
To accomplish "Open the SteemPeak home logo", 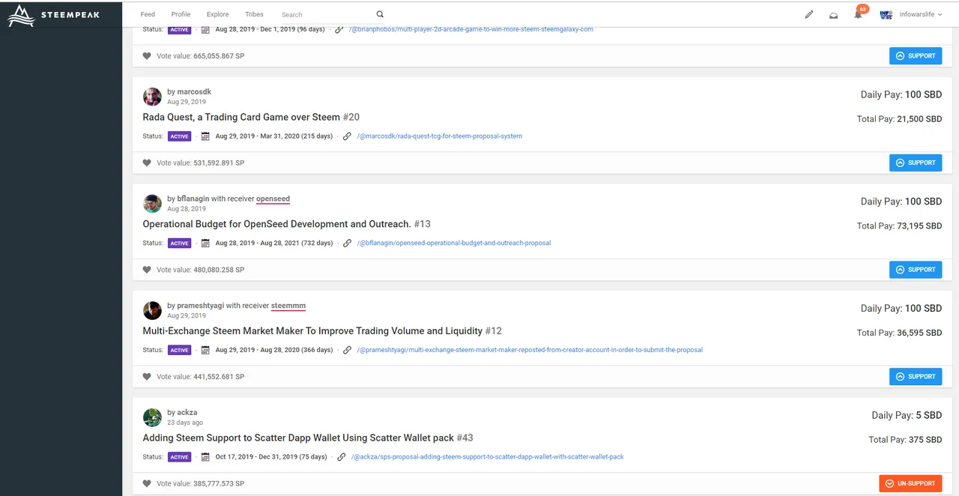I will pyautogui.click(x=53, y=15).
